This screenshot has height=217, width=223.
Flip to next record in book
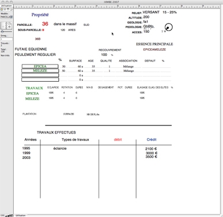[9, 26]
